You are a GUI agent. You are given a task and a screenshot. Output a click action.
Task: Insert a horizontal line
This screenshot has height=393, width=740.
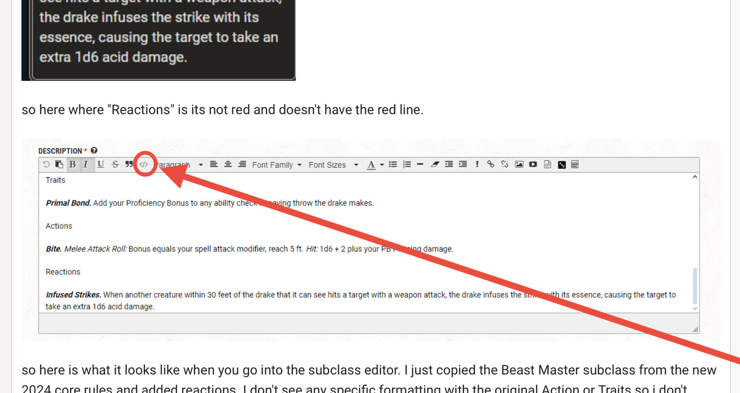[x=420, y=165]
